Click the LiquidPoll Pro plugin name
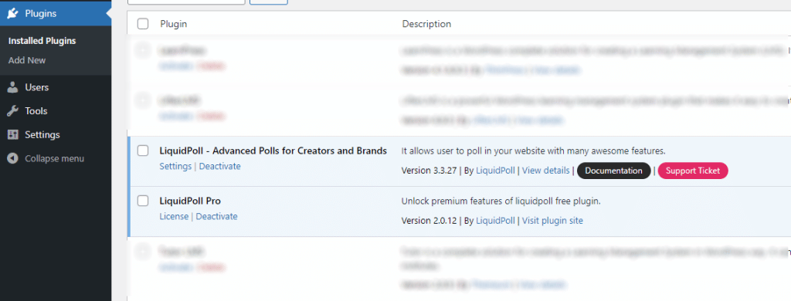This screenshot has width=791, height=301. (x=190, y=201)
